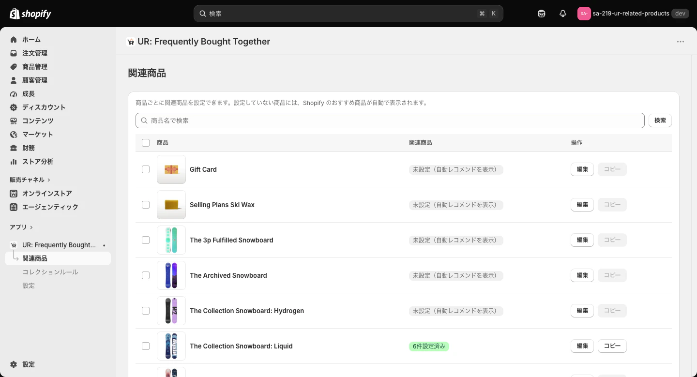Screen dimensions: 697x377
Task: Click the settings gear icon at sidebar bottom
Action: pyautogui.click(x=14, y=364)
